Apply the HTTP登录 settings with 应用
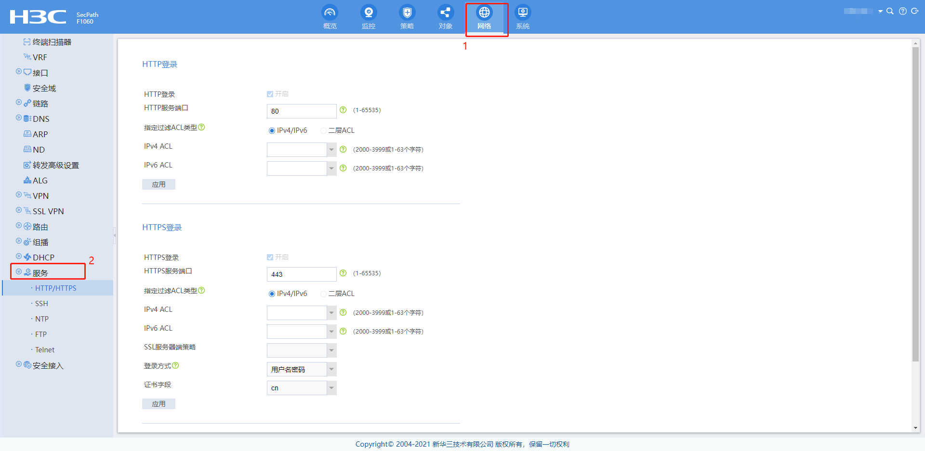925x451 pixels. [159, 184]
